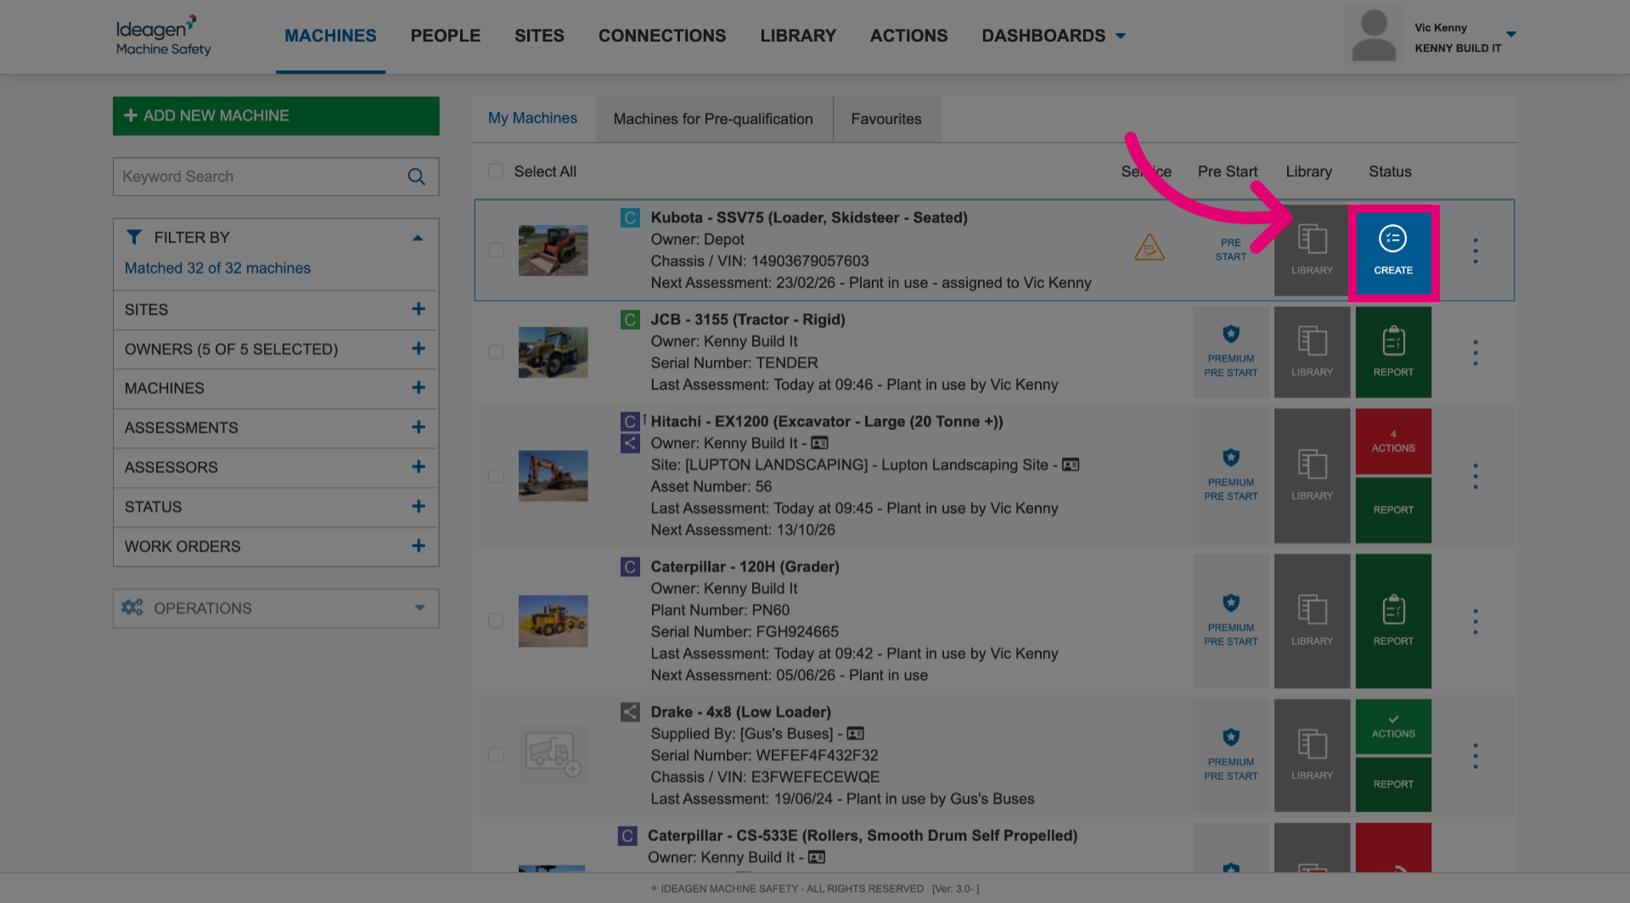Open the Dashboards dropdown menu
1630x903 pixels.
(x=1054, y=36)
